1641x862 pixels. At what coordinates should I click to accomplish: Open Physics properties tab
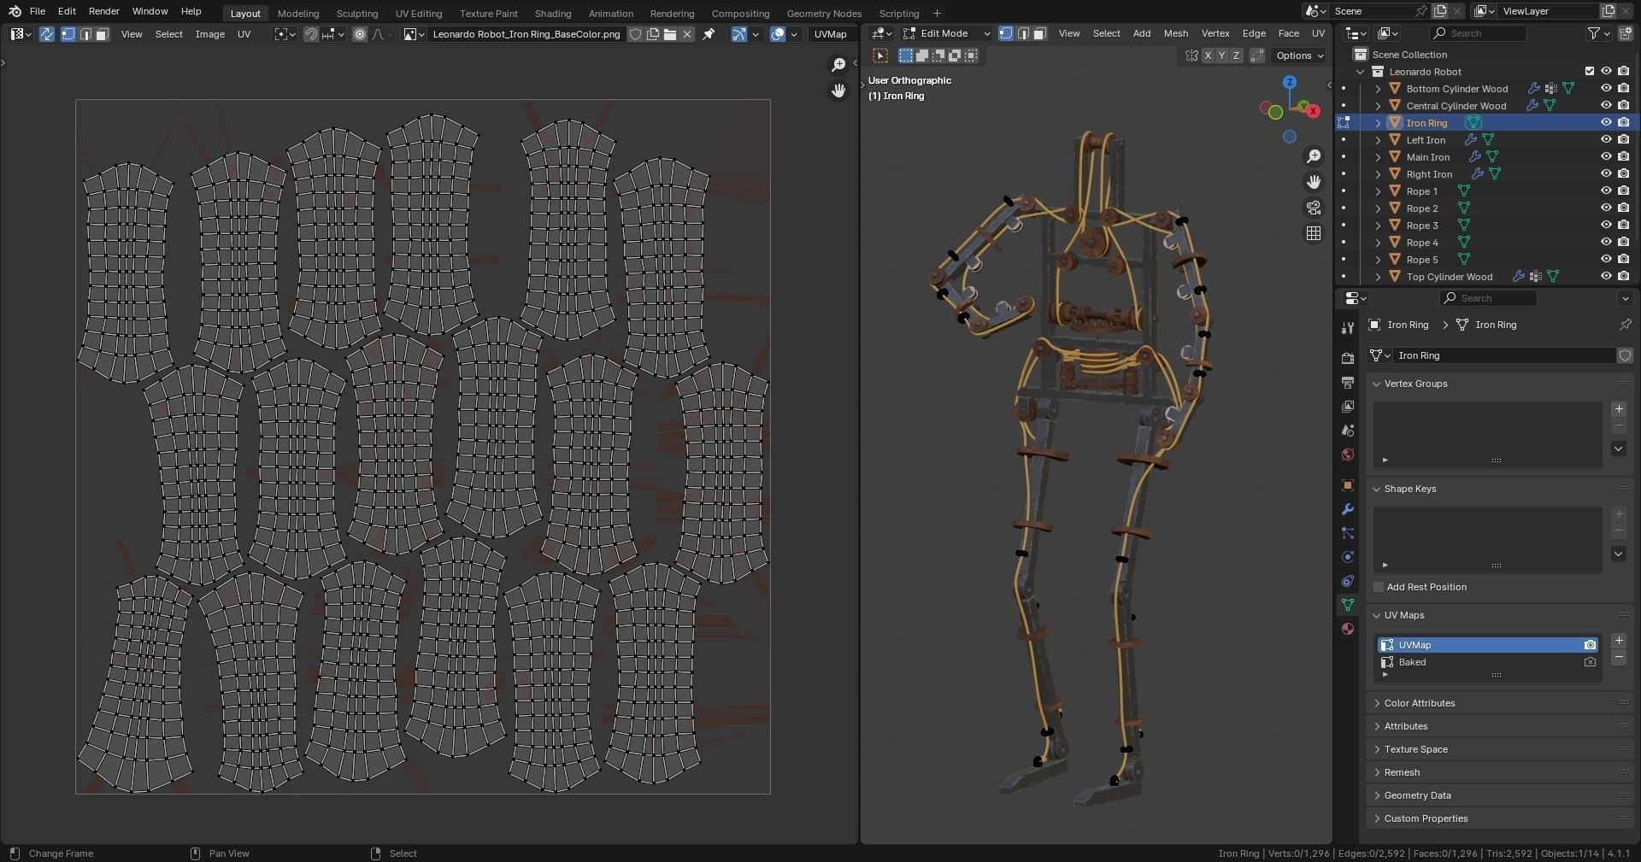point(1348,557)
